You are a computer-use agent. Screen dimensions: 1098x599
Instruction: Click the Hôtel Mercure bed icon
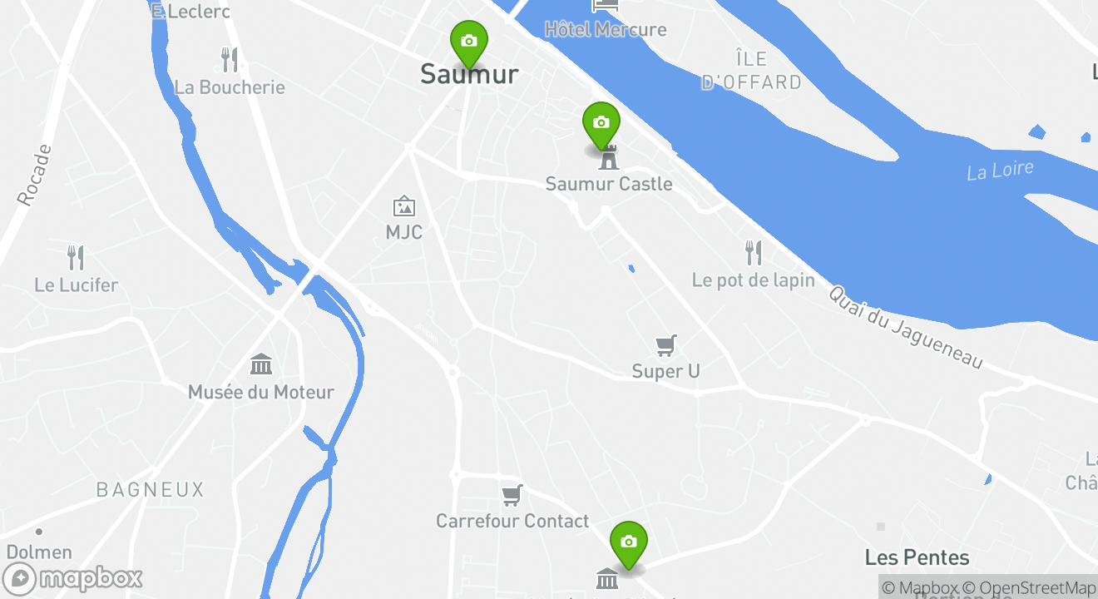pos(606,5)
